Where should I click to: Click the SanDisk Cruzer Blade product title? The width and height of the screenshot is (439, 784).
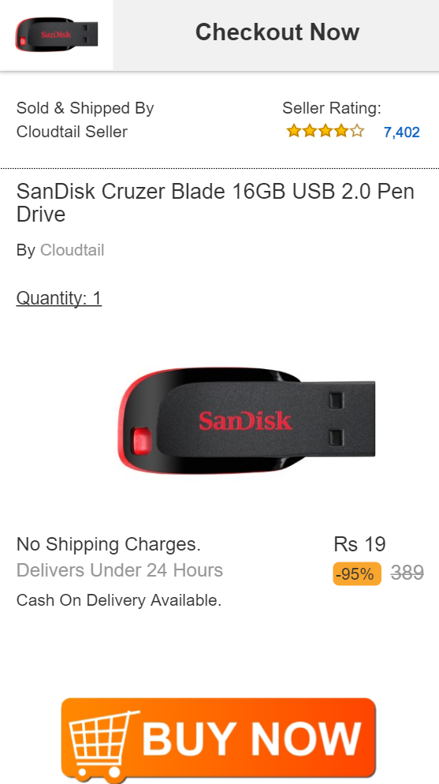pos(216,203)
